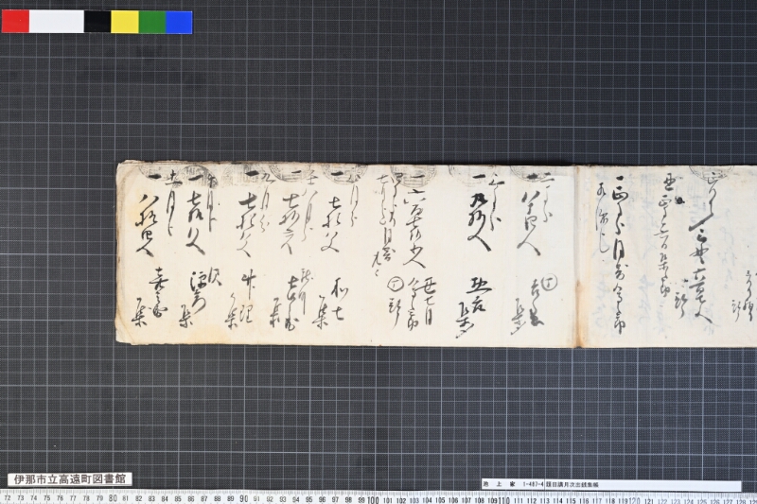Click the 75 mark on the ruler
Image resolution: width=757 pixels, height=504 pixels.
click(x=46, y=498)
